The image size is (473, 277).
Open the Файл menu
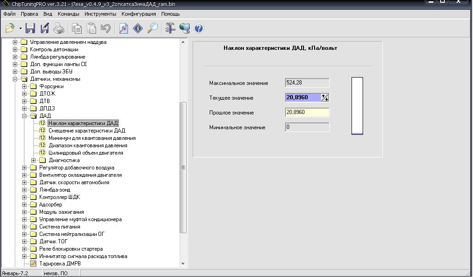point(9,14)
